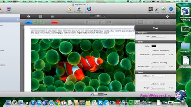Apply underline formatting with U button

pyautogui.click(x=97, y=22)
